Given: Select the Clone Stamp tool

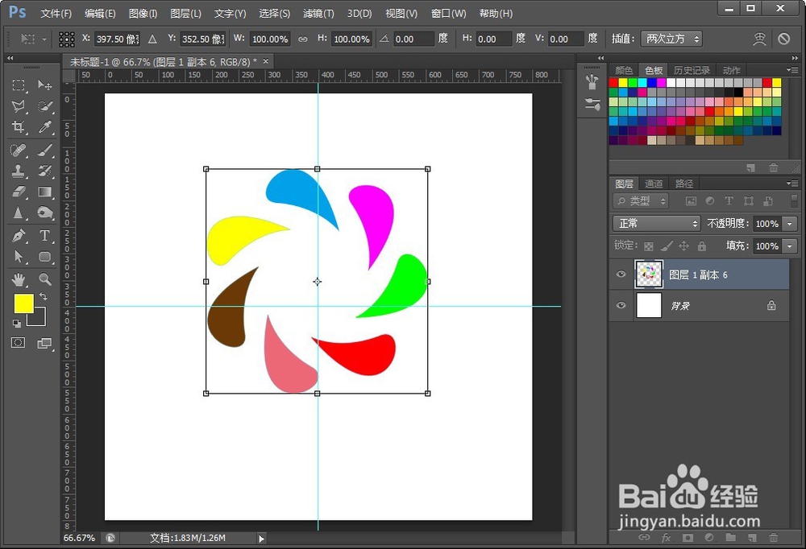Looking at the screenshot, I should point(19,171).
